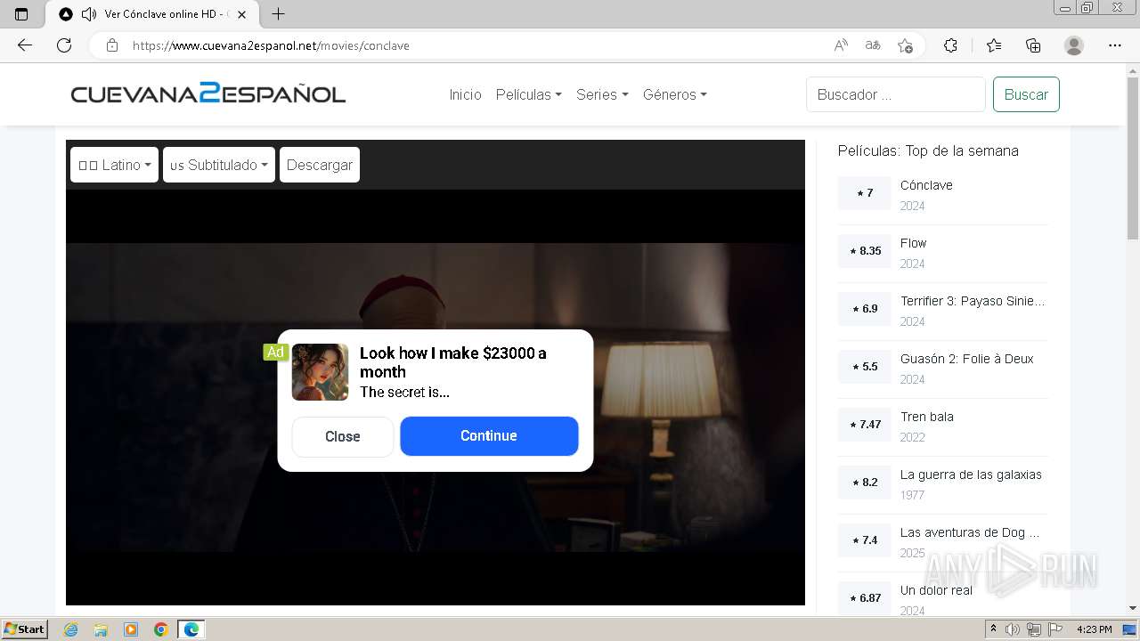Click the 8.2 rating badge
The height and width of the screenshot is (641, 1140).
click(865, 483)
